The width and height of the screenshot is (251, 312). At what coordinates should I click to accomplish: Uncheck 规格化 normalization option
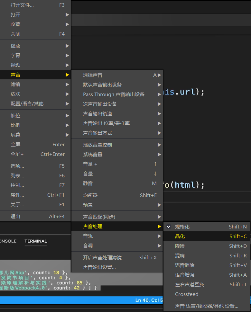tap(206, 227)
